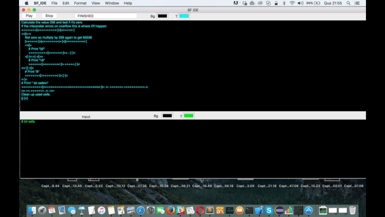The height and width of the screenshot is (217, 385).
Task: Click the 'Not zero so multiply by 256' line
Action: pyautogui.click(x=58, y=37)
